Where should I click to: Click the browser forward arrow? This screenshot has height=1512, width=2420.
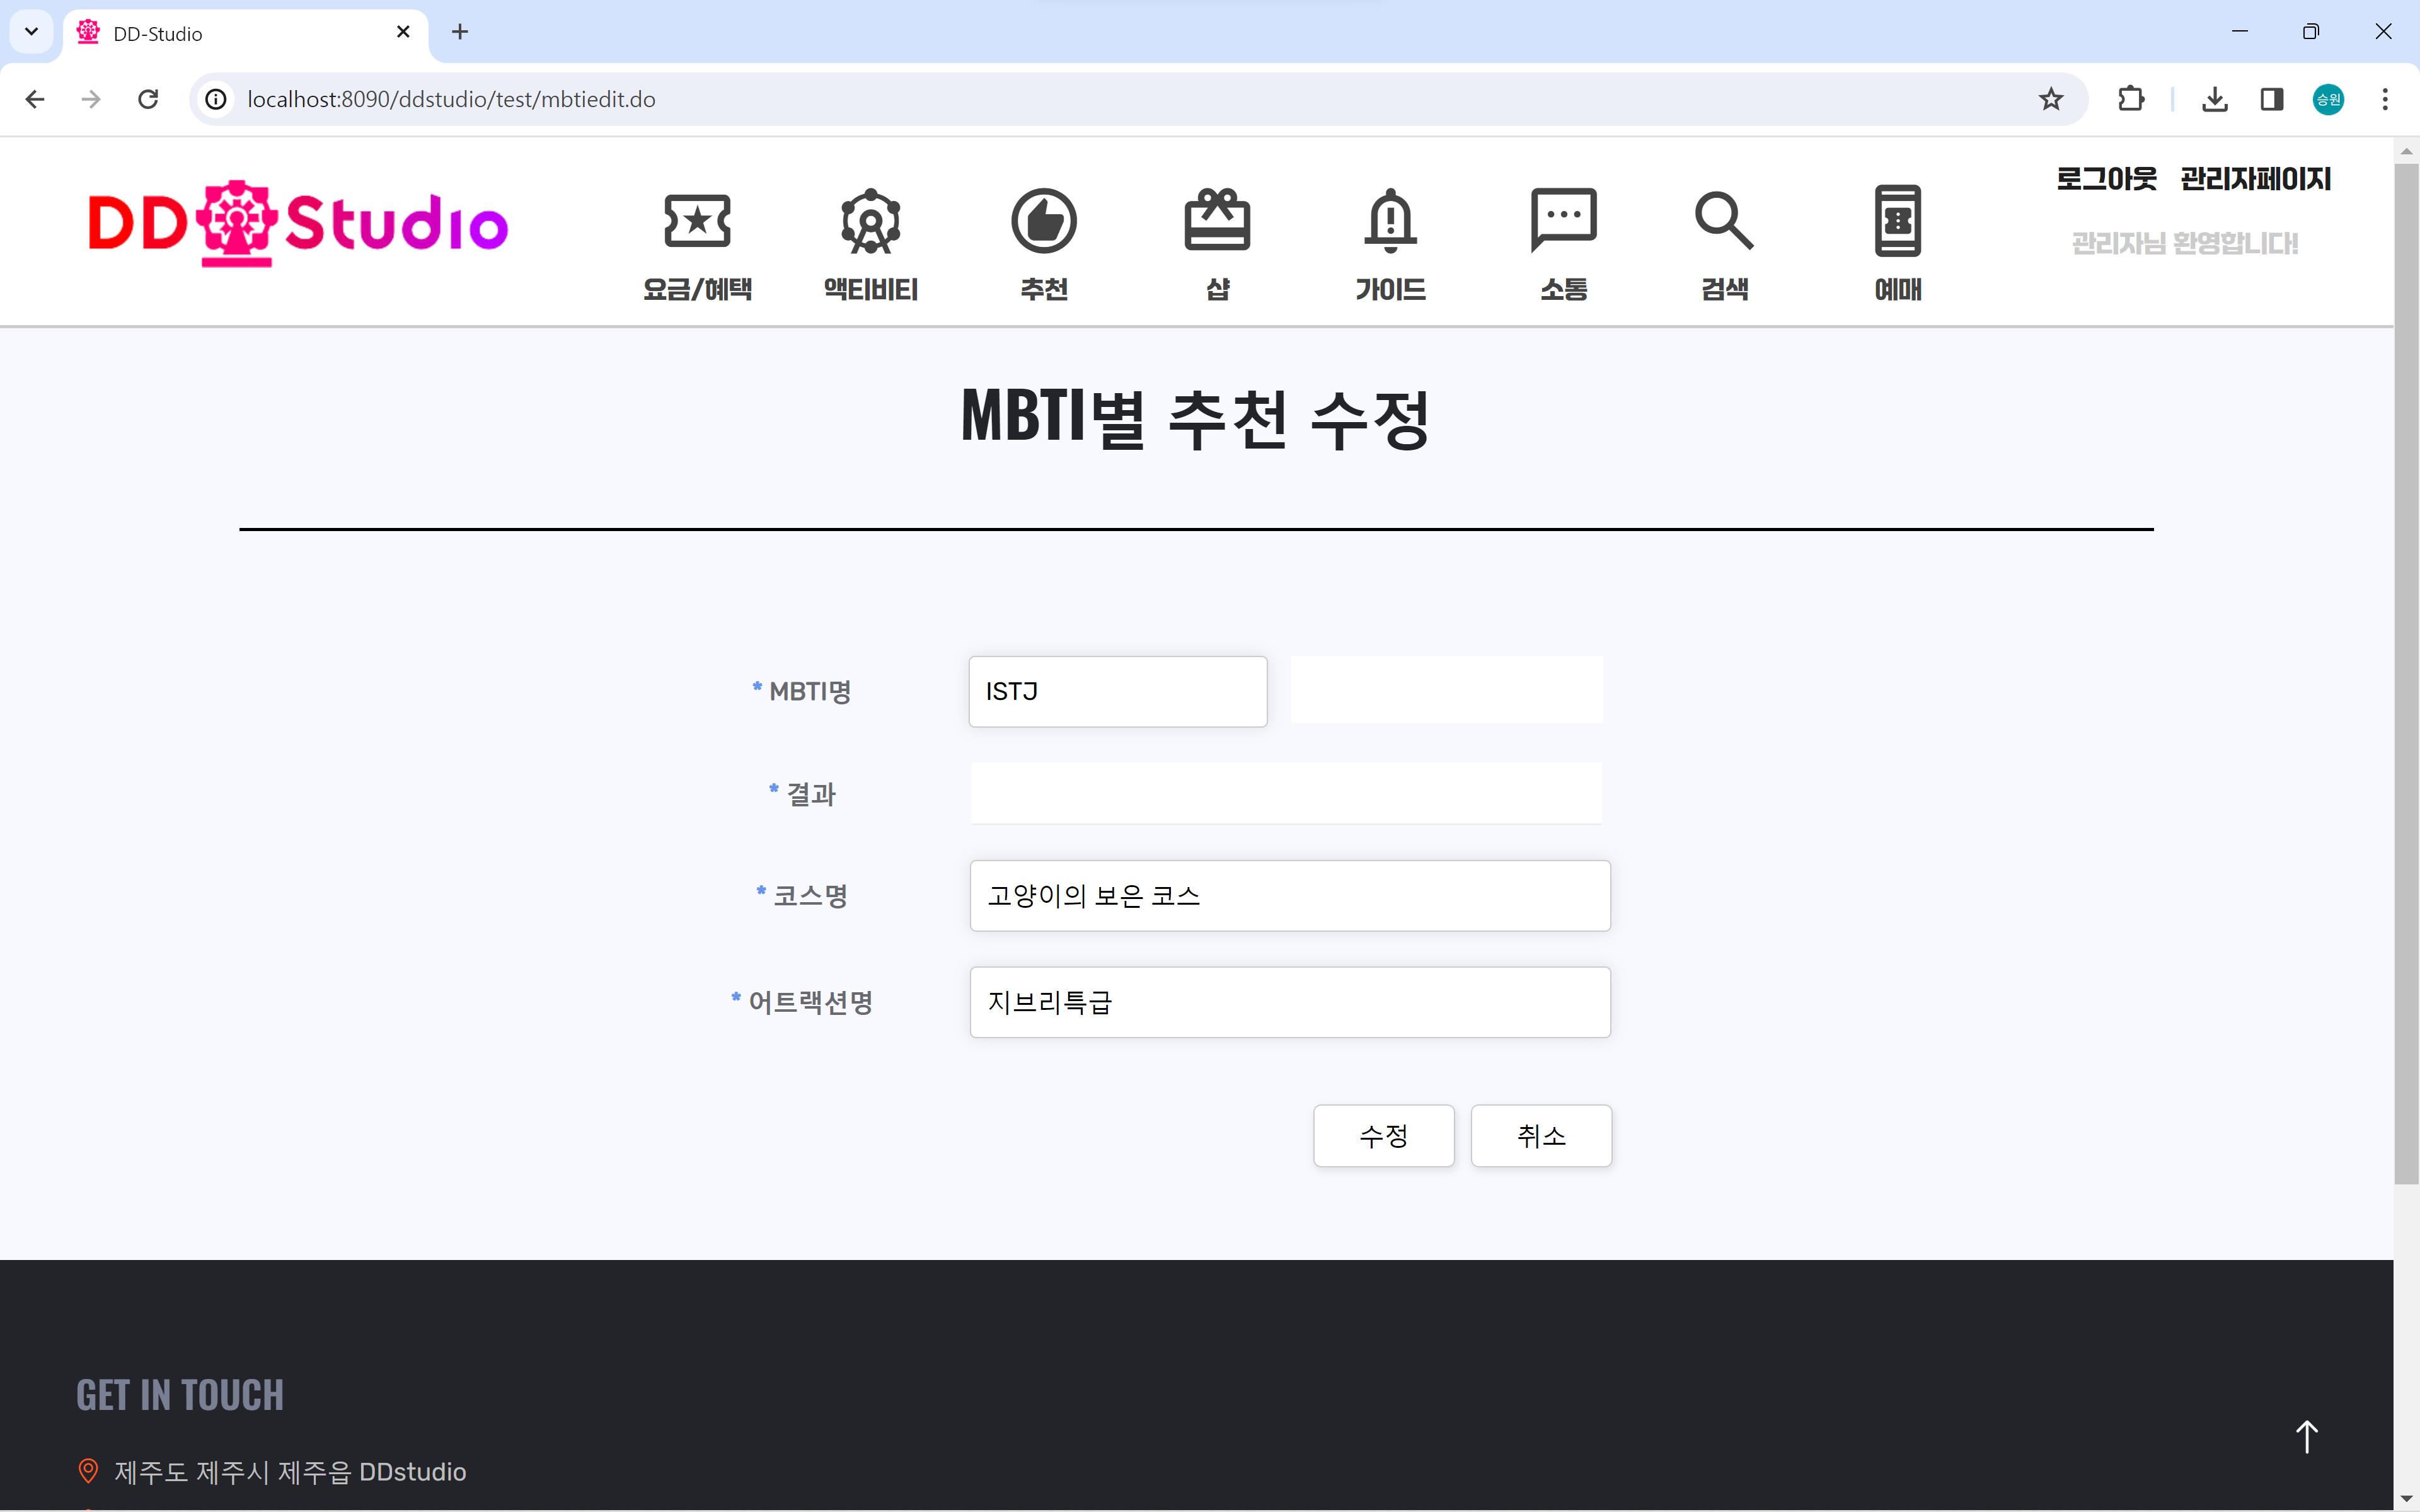(x=91, y=99)
